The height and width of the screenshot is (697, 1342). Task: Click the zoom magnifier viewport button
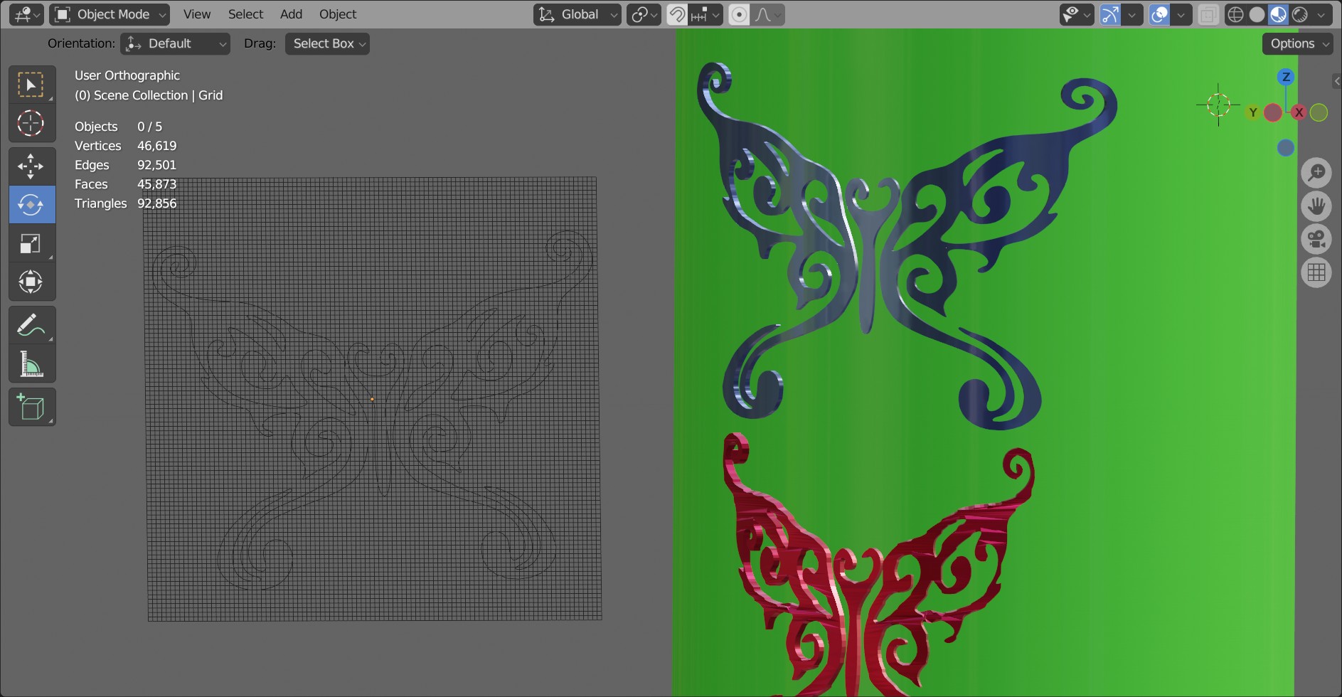[1316, 172]
